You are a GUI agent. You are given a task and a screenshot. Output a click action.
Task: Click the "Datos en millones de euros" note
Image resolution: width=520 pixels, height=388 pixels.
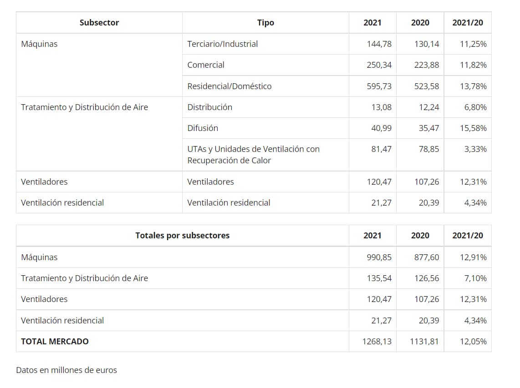[66, 370]
